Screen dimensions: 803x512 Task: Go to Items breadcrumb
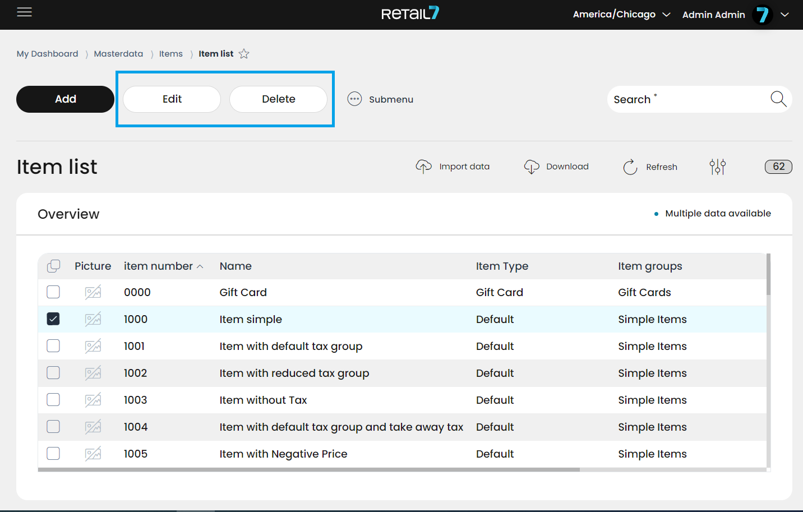pos(170,54)
